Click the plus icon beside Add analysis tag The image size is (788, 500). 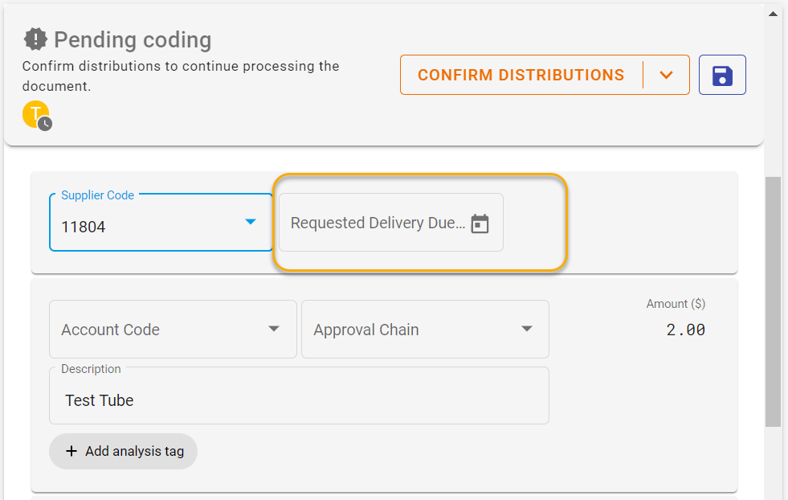71,452
